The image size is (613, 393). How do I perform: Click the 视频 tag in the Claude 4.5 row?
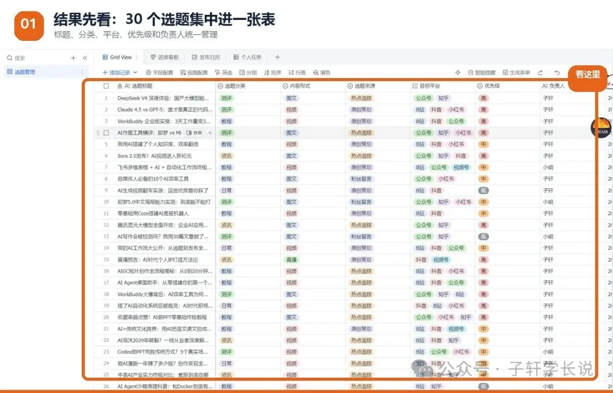click(291, 110)
